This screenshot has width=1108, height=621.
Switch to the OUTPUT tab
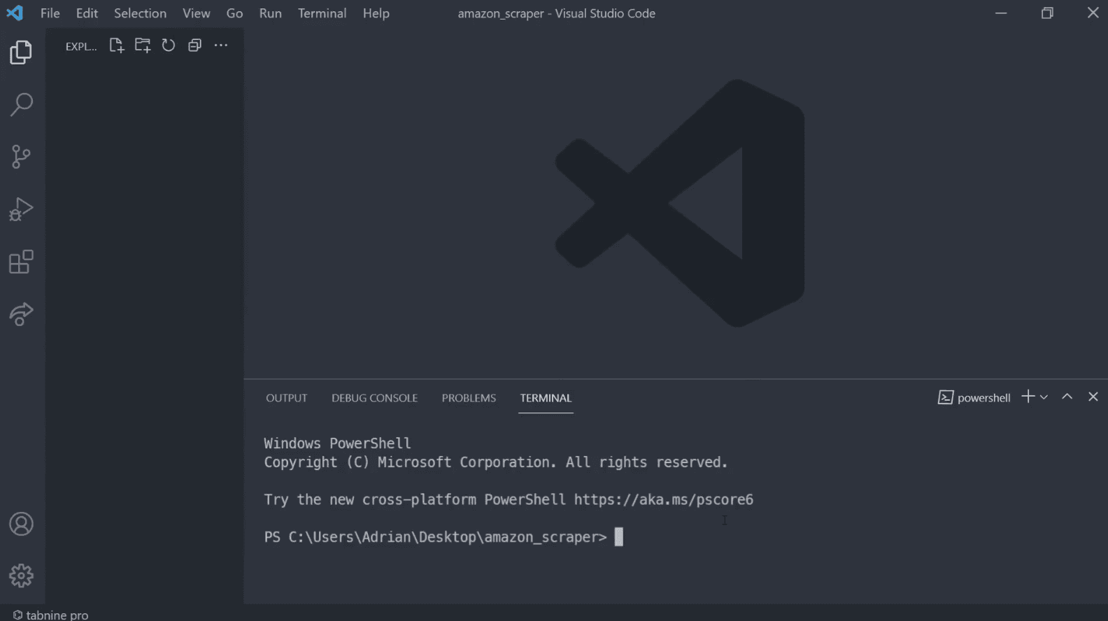click(x=286, y=398)
